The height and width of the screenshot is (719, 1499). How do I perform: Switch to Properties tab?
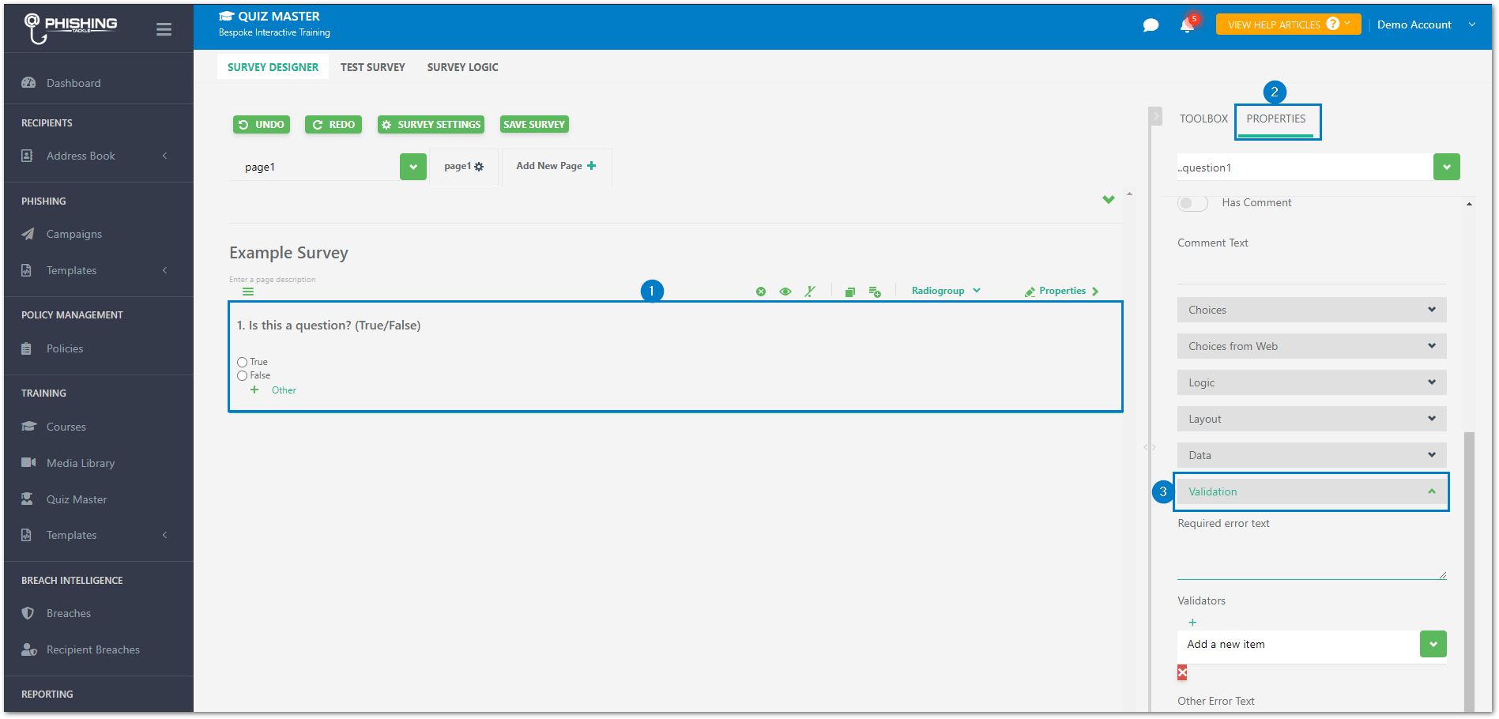1276,119
